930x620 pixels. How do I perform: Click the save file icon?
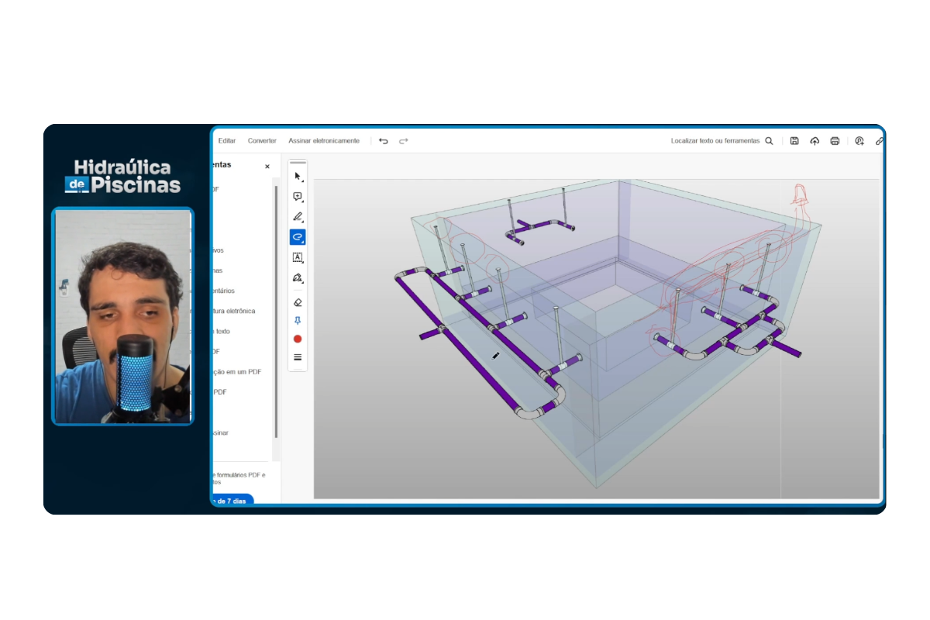pos(794,141)
